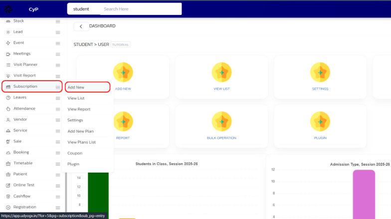Click the View List star icon

221,72
